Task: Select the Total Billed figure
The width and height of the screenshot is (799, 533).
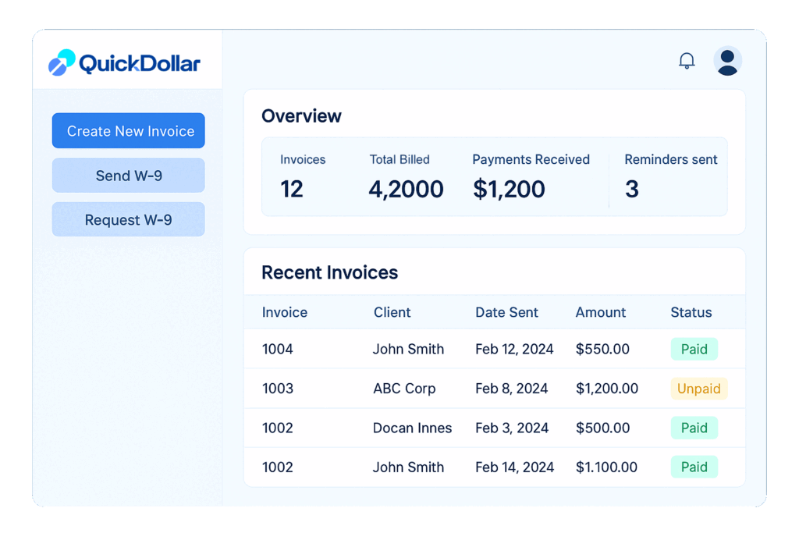Action: coord(406,189)
